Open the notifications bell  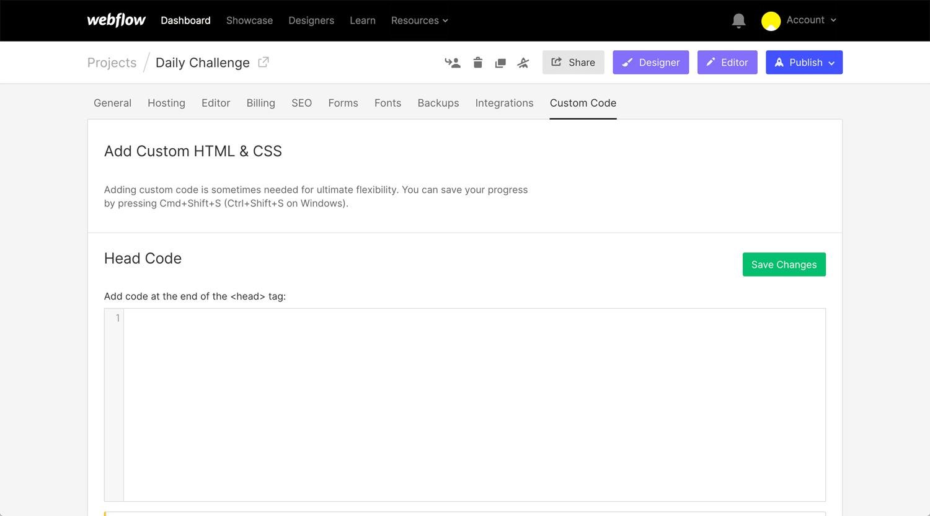(x=738, y=20)
